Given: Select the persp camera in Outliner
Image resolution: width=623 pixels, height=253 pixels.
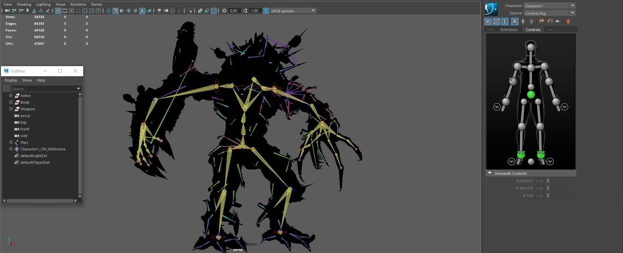Looking at the screenshot, I should pos(25,116).
